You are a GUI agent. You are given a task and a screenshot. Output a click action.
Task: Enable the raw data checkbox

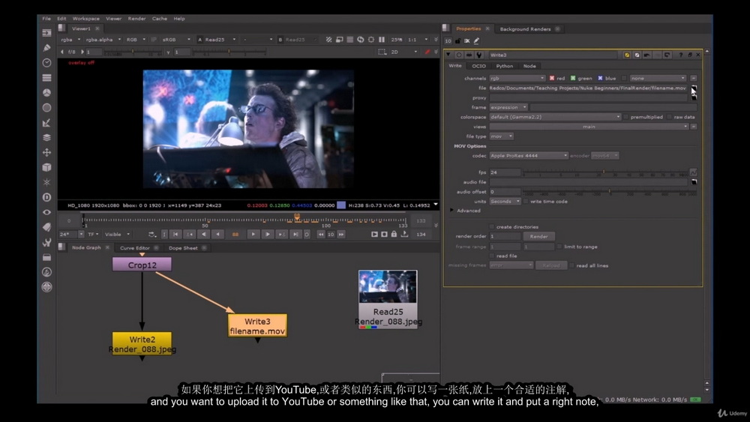pyautogui.click(x=669, y=117)
